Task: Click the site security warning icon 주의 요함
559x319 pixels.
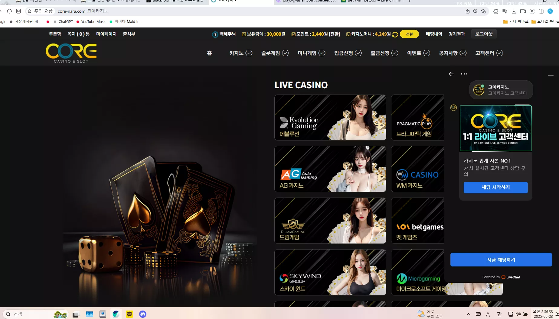Action: (x=40, y=11)
